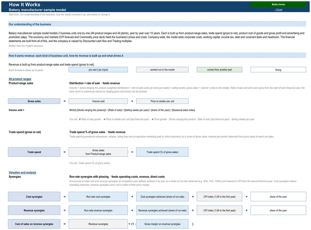Click the "timing" legend box
311x230 pixels.
(x=278, y=70)
